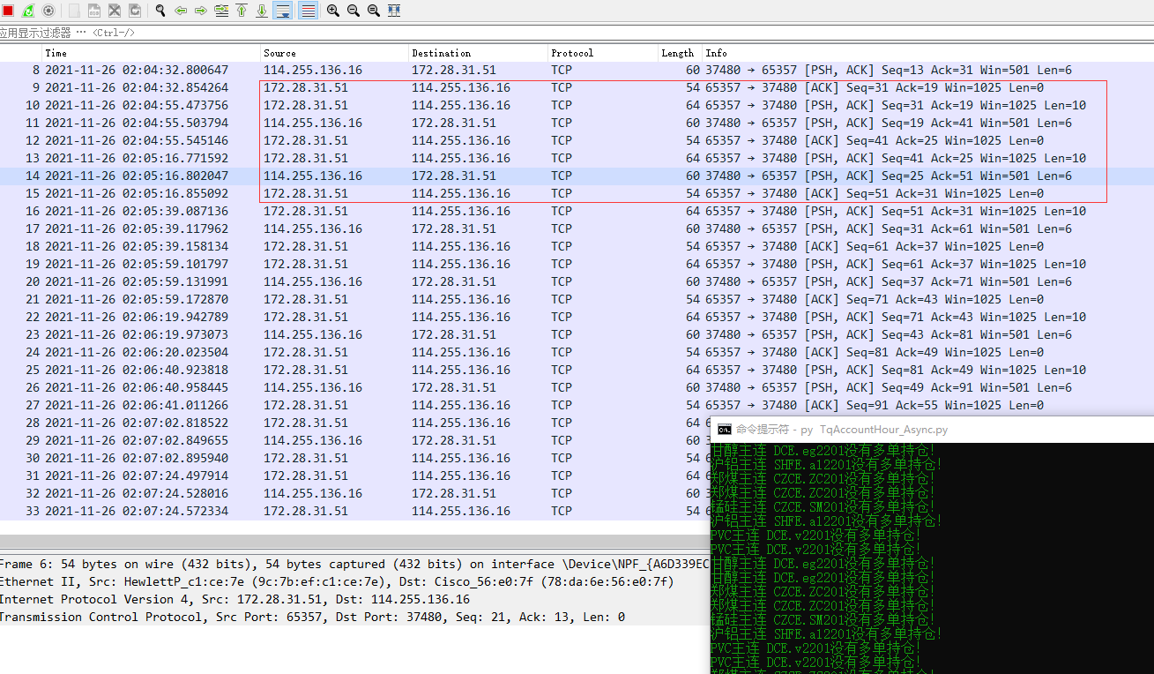Go forward to next packet arrow

click(x=201, y=11)
